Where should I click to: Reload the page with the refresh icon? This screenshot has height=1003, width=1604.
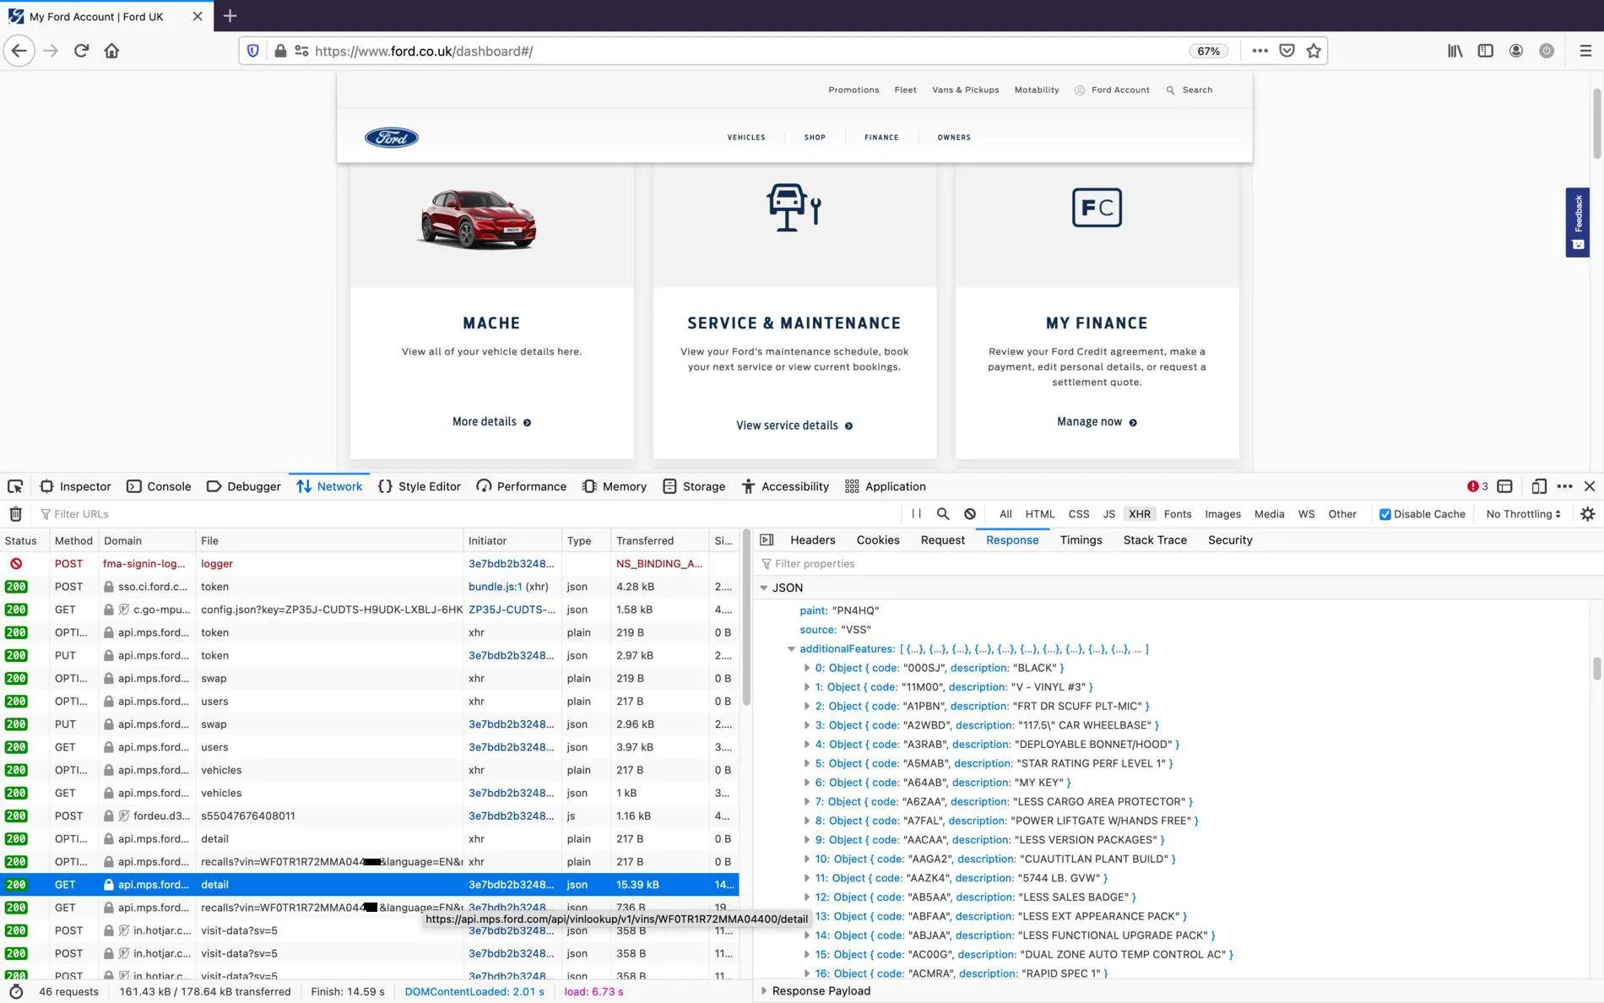pyautogui.click(x=81, y=51)
